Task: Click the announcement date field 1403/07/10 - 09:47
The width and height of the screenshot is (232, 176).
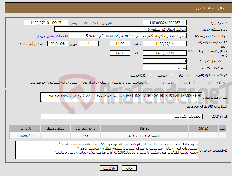Action: point(46,23)
